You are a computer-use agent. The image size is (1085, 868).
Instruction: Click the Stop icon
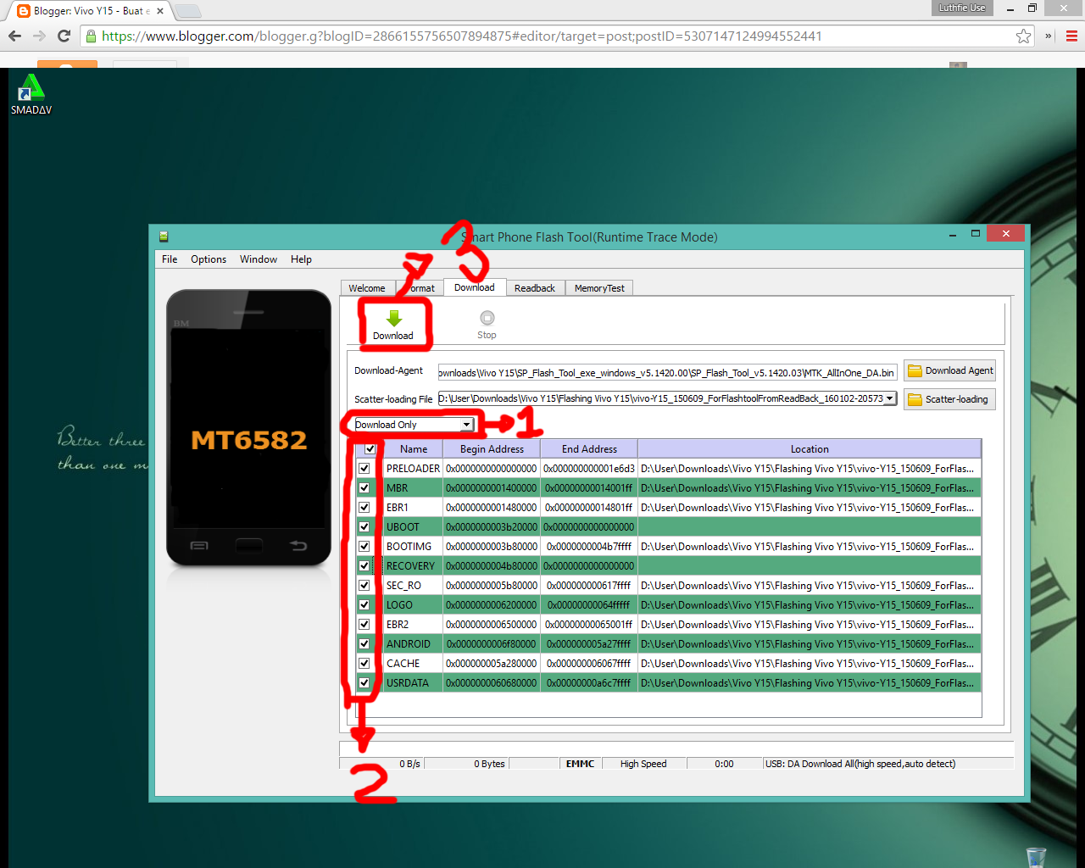pos(487,318)
